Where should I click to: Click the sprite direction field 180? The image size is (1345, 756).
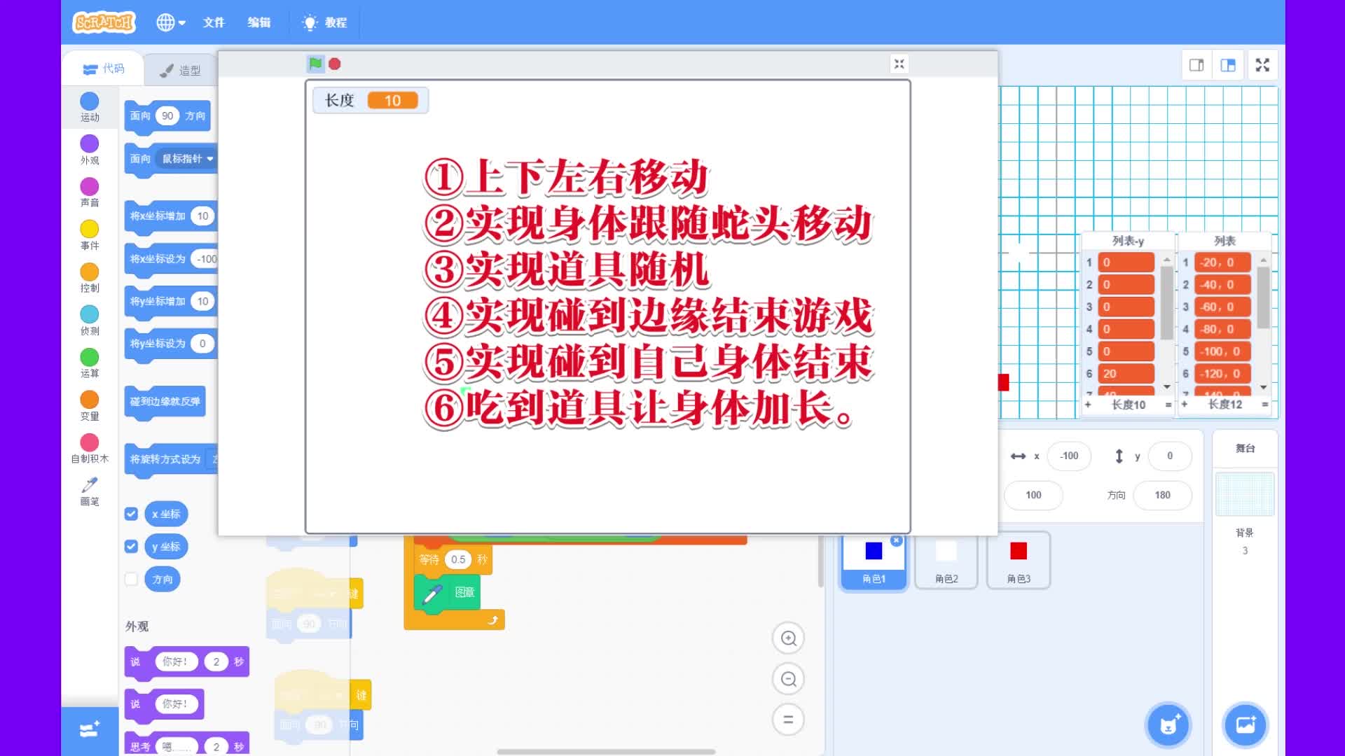point(1162,495)
